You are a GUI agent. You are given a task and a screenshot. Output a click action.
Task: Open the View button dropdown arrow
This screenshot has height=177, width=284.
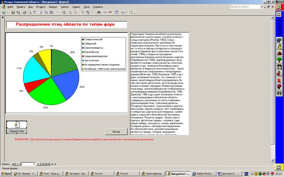[8, 12]
